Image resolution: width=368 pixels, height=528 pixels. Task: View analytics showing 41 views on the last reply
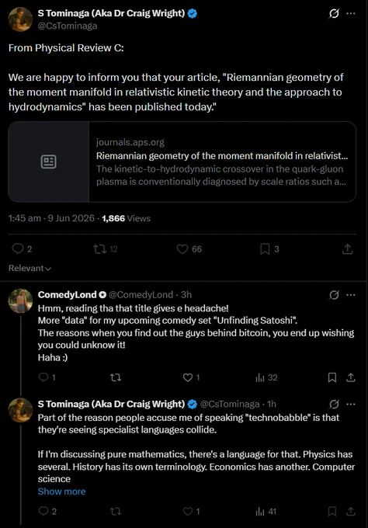tap(266, 512)
